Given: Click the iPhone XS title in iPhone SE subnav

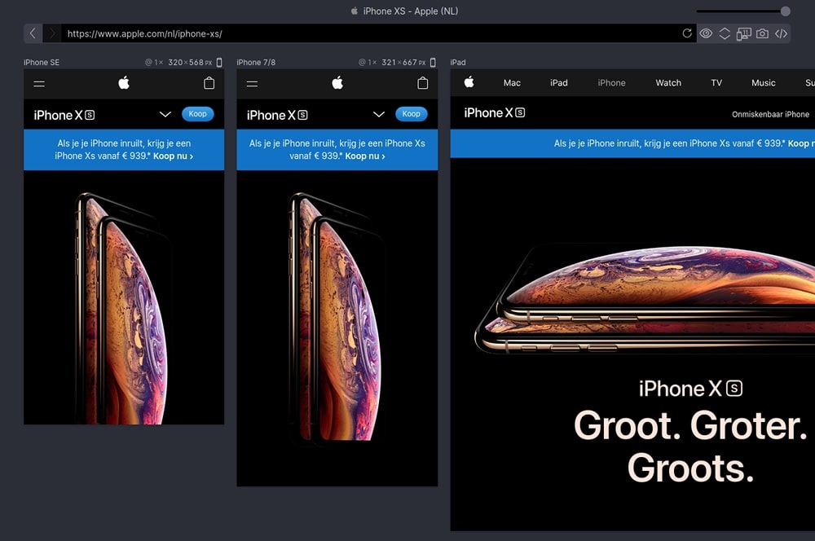Looking at the screenshot, I should tap(64, 115).
